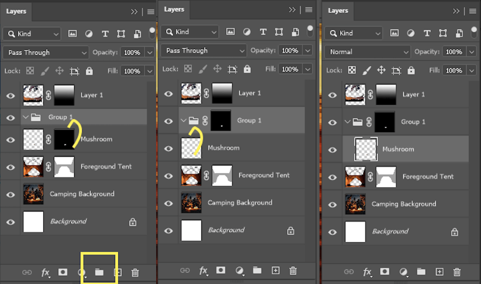Open layer style fx menu in left panel
481x284 pixels.
coord(45,272)
